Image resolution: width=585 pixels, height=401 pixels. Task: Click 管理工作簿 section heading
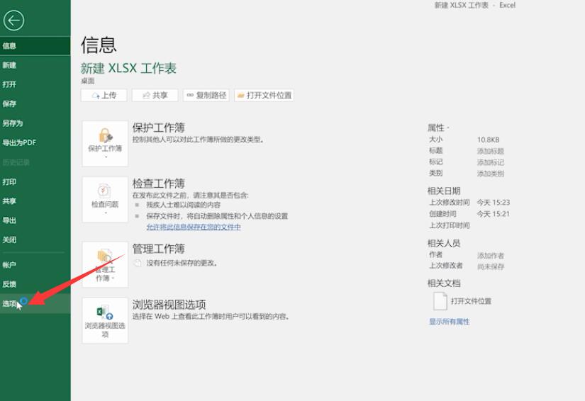(x=159, y=249)
